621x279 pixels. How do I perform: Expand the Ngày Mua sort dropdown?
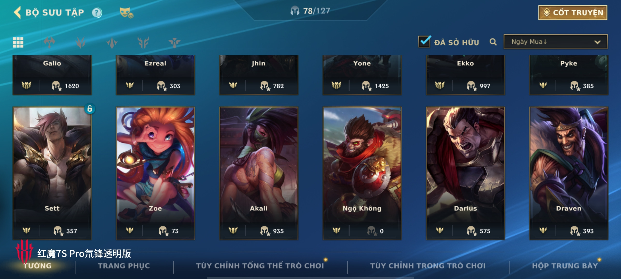(x=556, y=42)
